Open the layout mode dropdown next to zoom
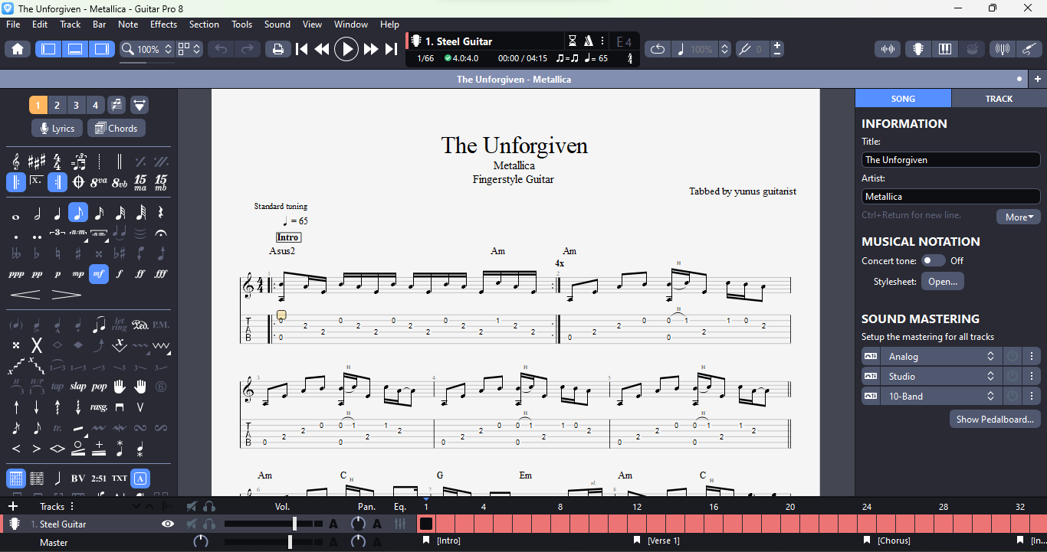 tap(189, 49)
